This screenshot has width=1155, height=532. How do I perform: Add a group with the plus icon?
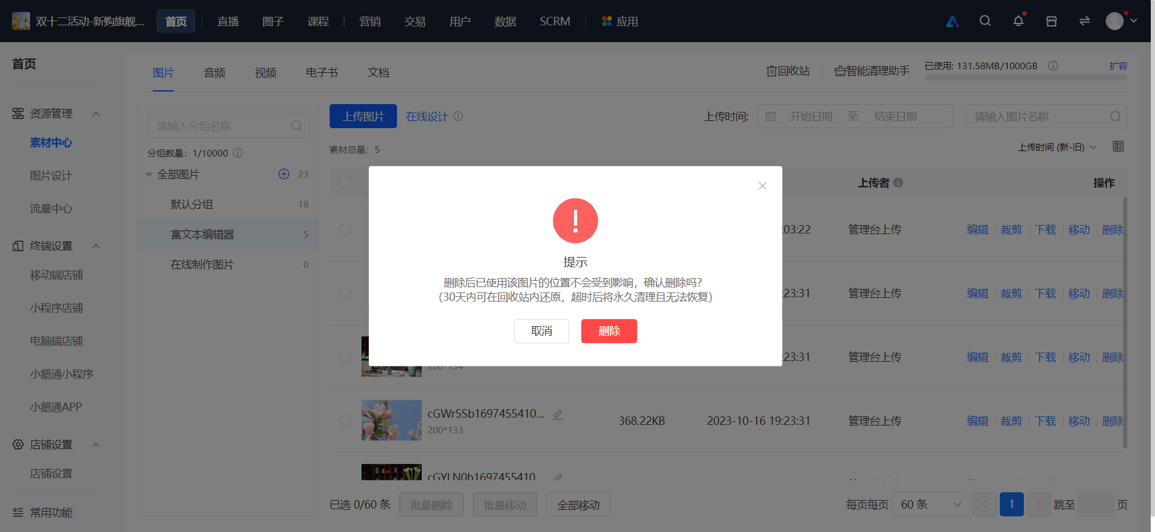[x=284, y=174]
